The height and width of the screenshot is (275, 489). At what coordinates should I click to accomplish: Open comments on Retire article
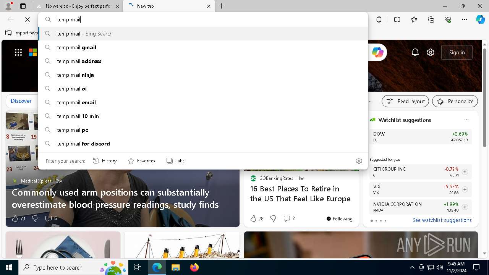click(289, 218)
